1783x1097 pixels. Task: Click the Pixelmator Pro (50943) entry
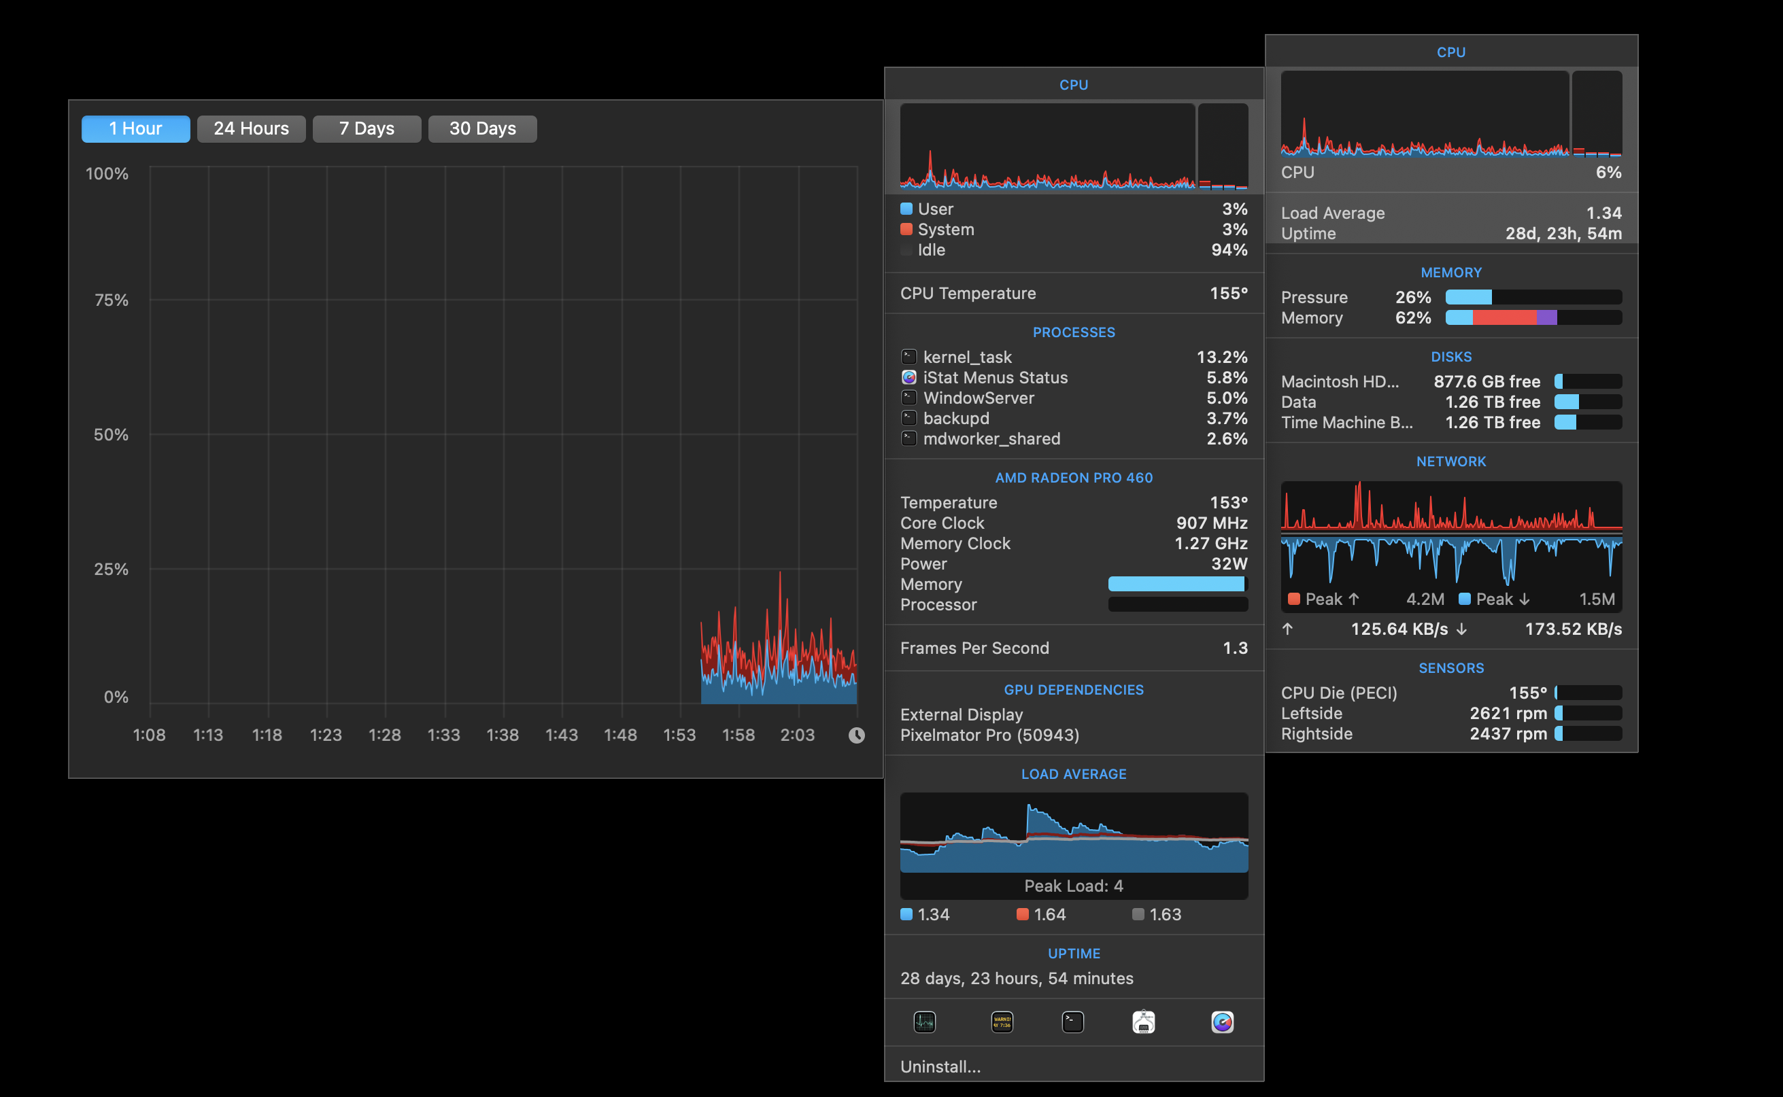click(x=990, y=735)
